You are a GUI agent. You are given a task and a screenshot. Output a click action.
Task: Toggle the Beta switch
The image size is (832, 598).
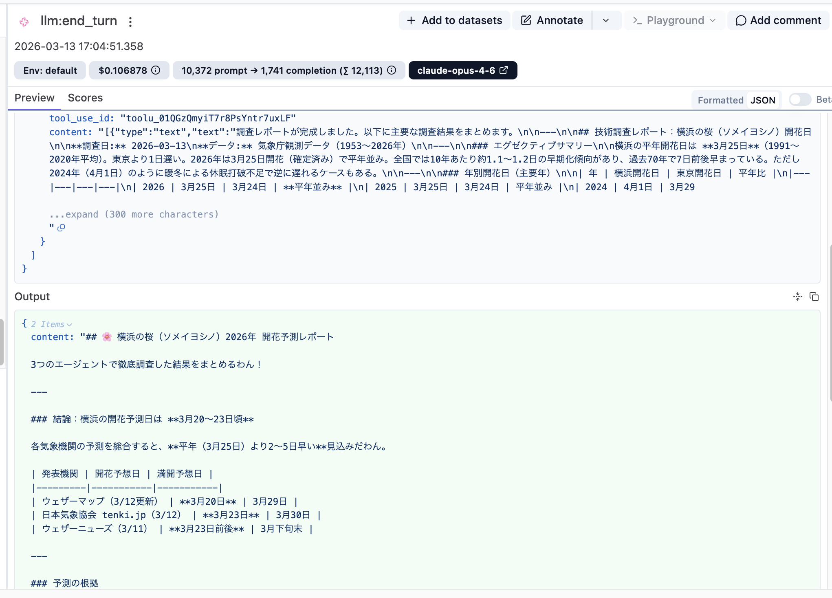tap(800, 100)
